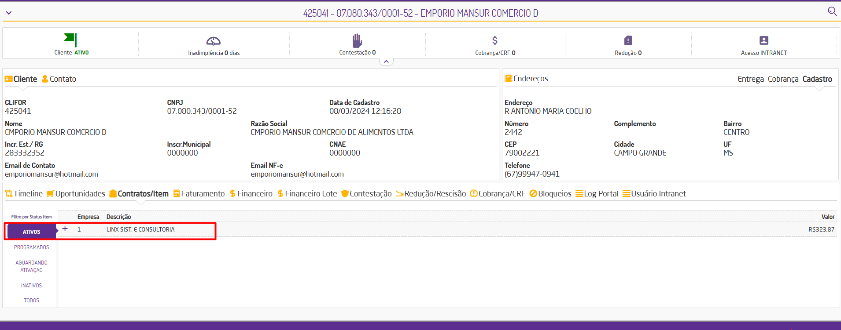Click the search magnifier icon

(832, 11)
